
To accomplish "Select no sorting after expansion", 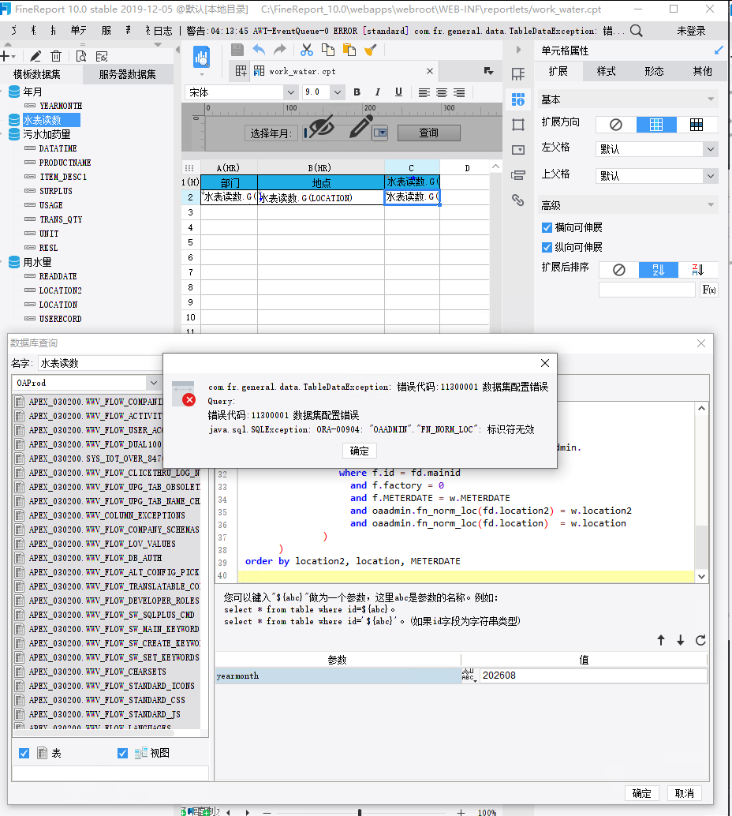I will tap(619, 270).
